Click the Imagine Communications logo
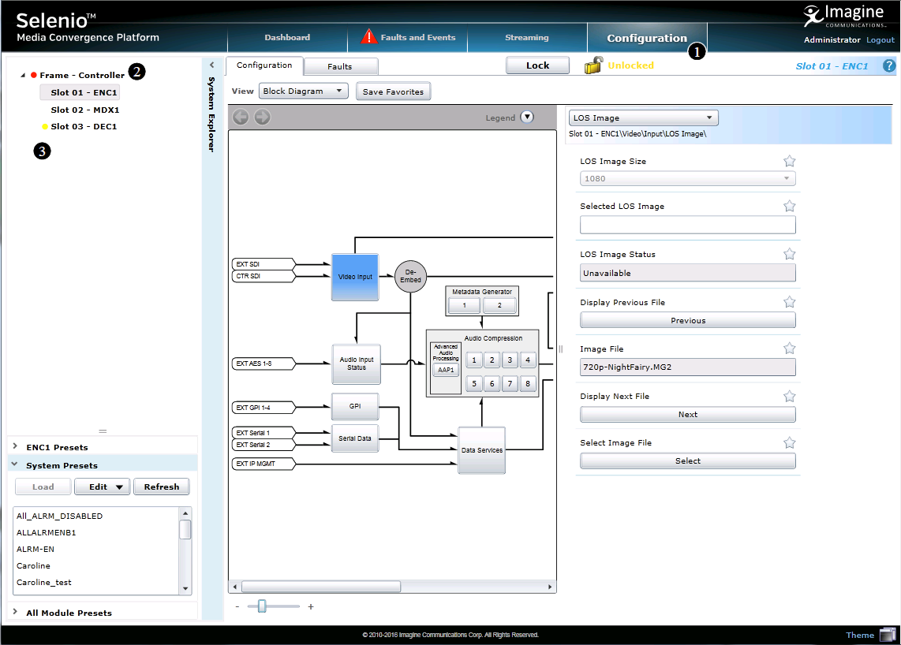 tap(844, 16)
